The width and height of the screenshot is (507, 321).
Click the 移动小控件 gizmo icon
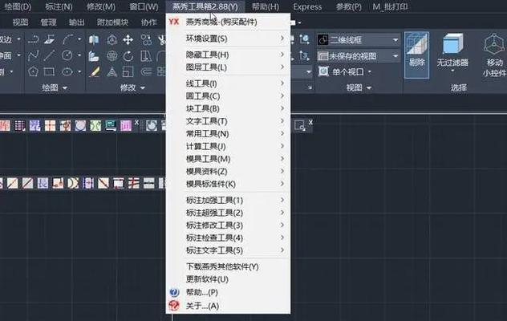pyautogui.click(x=493, y=45)
